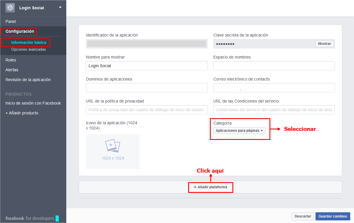This screenshot has height=223, width=354.
Task: Click the Facebook for developers logo
Action: pyautogui.click(x=30, y=218)
